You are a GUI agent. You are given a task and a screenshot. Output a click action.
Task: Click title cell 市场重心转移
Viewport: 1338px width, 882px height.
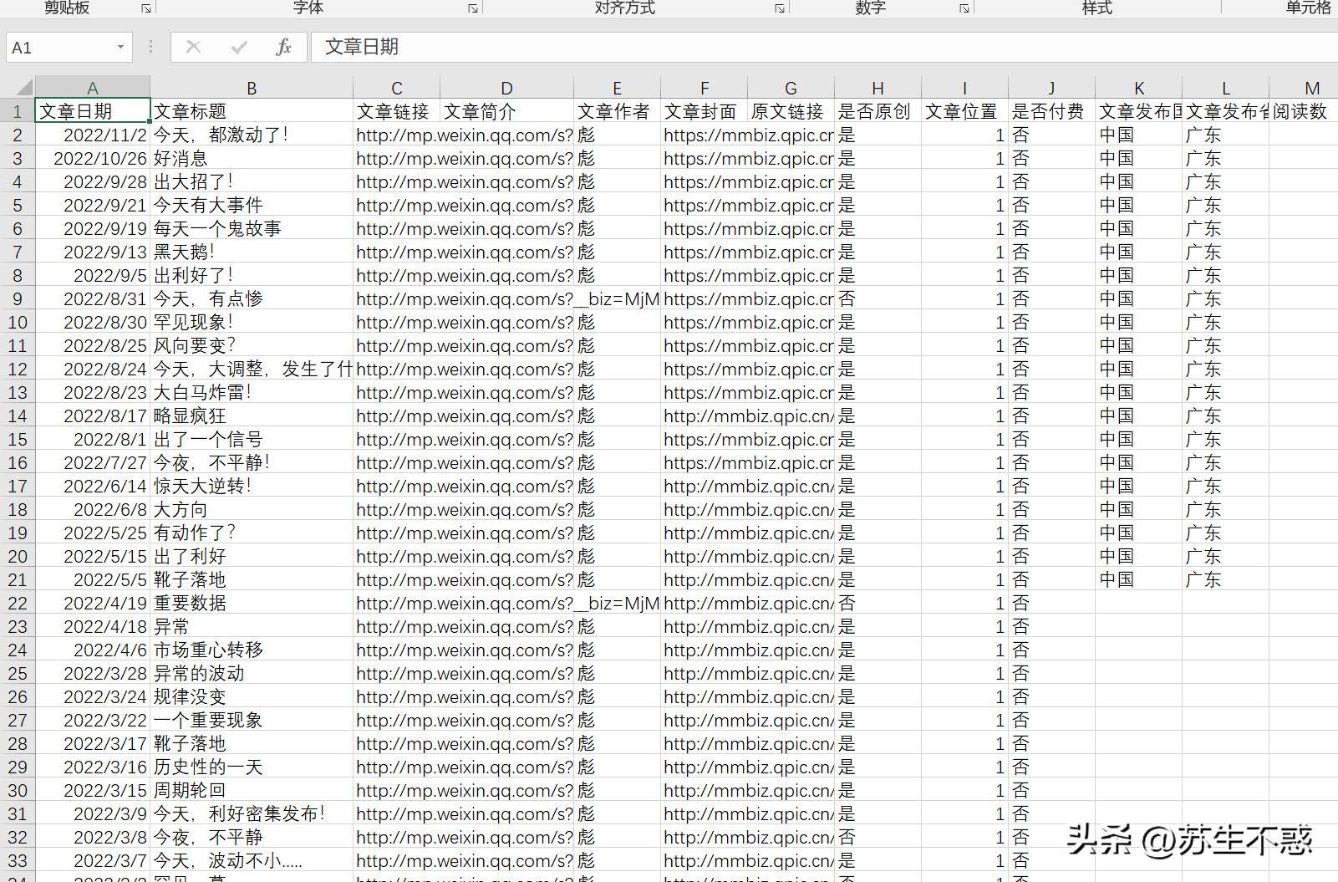(x=252, y=650)
